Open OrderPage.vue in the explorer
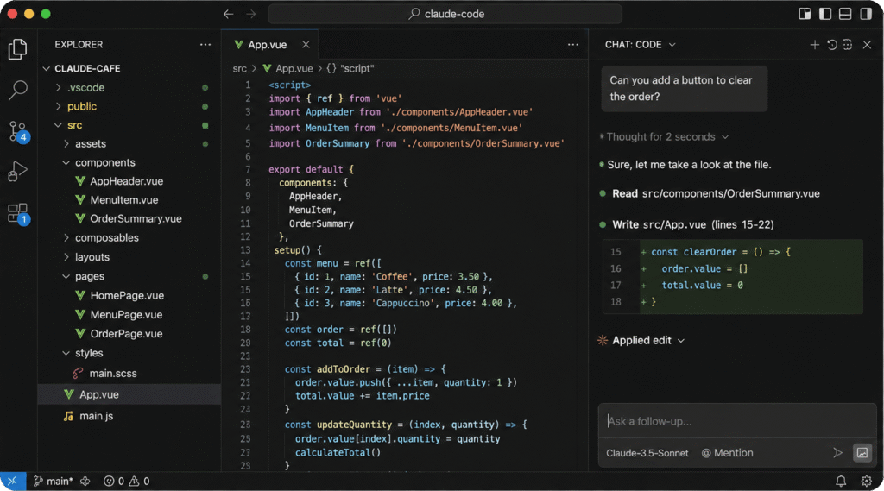Image resolution: width=884 pixels, height=491 pixels. [x=126, y=334]
